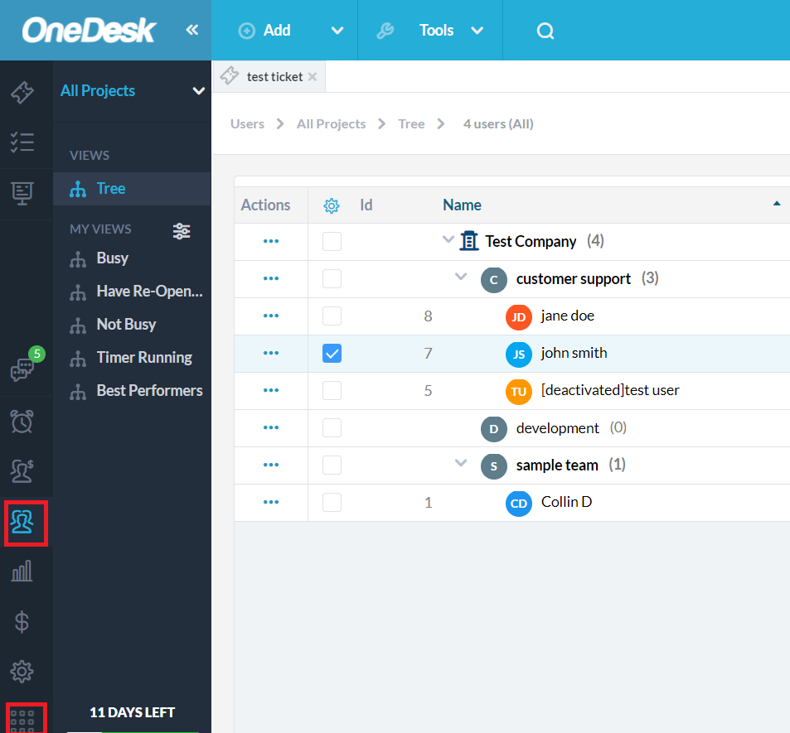Viewport: 790px width, 733px height.
Task: Click the Users breadcrumb link
Action: click(247, 124)
